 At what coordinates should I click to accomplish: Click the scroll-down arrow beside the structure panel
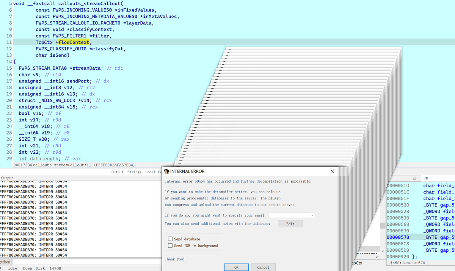pyautogui.click(x=383, y=251)
